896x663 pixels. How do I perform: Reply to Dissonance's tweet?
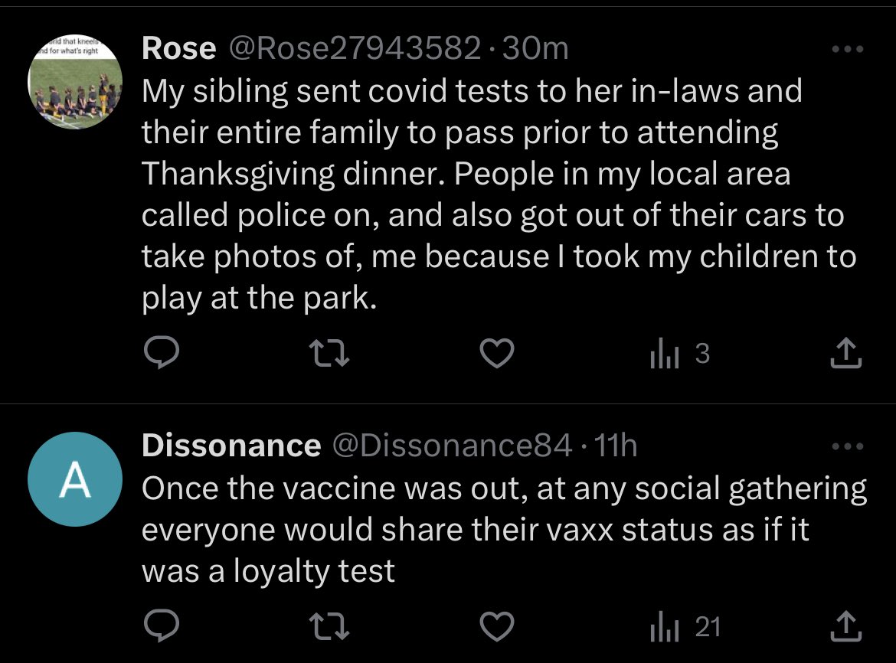point(162,627)
